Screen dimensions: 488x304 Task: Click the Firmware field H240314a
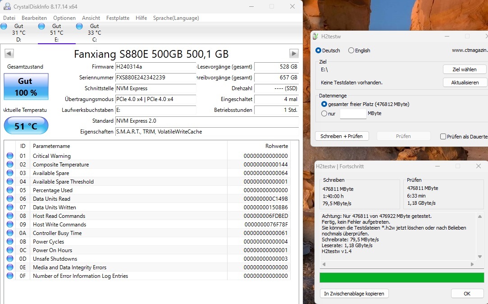click(155, 67)
